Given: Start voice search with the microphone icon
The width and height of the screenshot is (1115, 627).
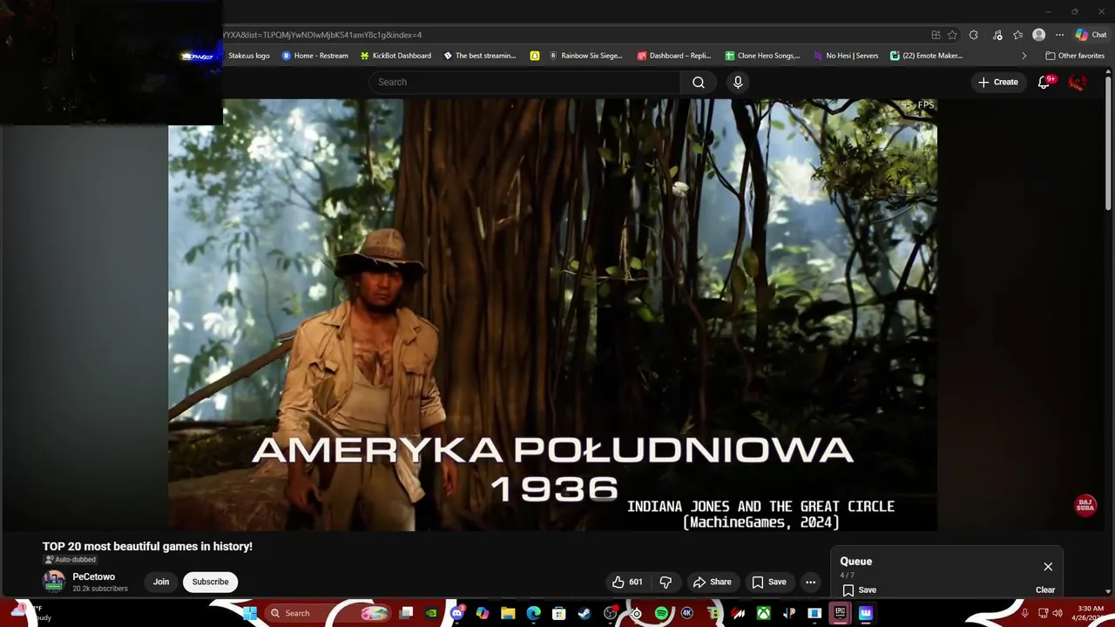Looking at the screenshot, I should coord(738,82).
